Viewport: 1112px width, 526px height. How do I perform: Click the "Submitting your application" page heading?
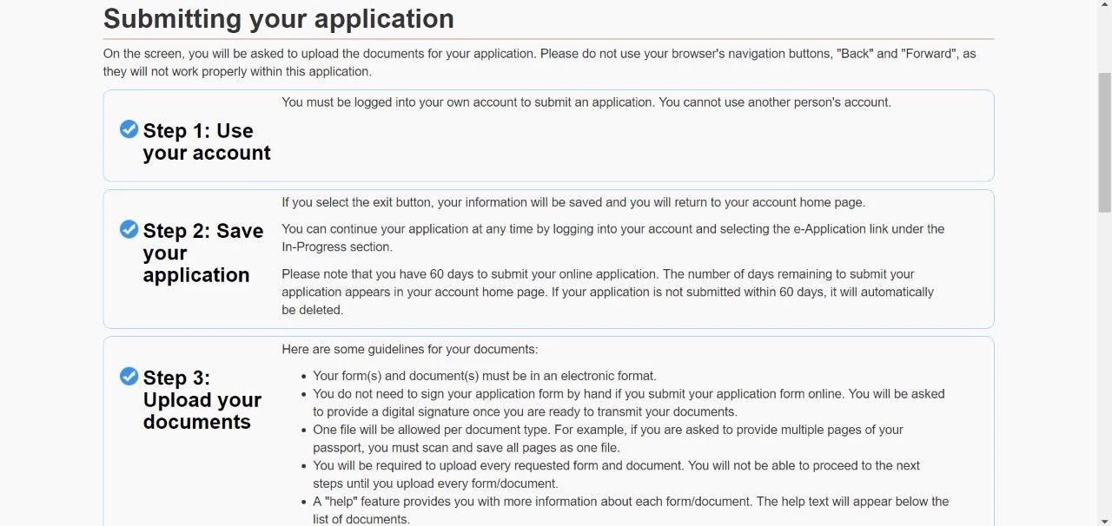[278, 18]
